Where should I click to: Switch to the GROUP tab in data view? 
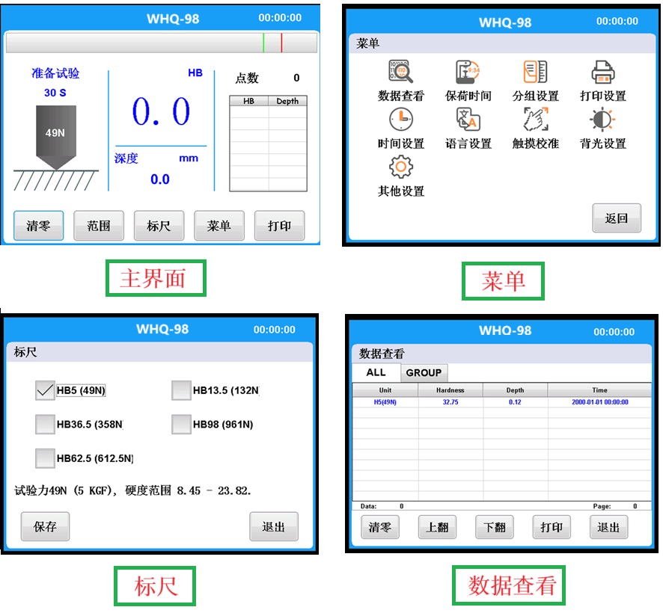(424, 372)
